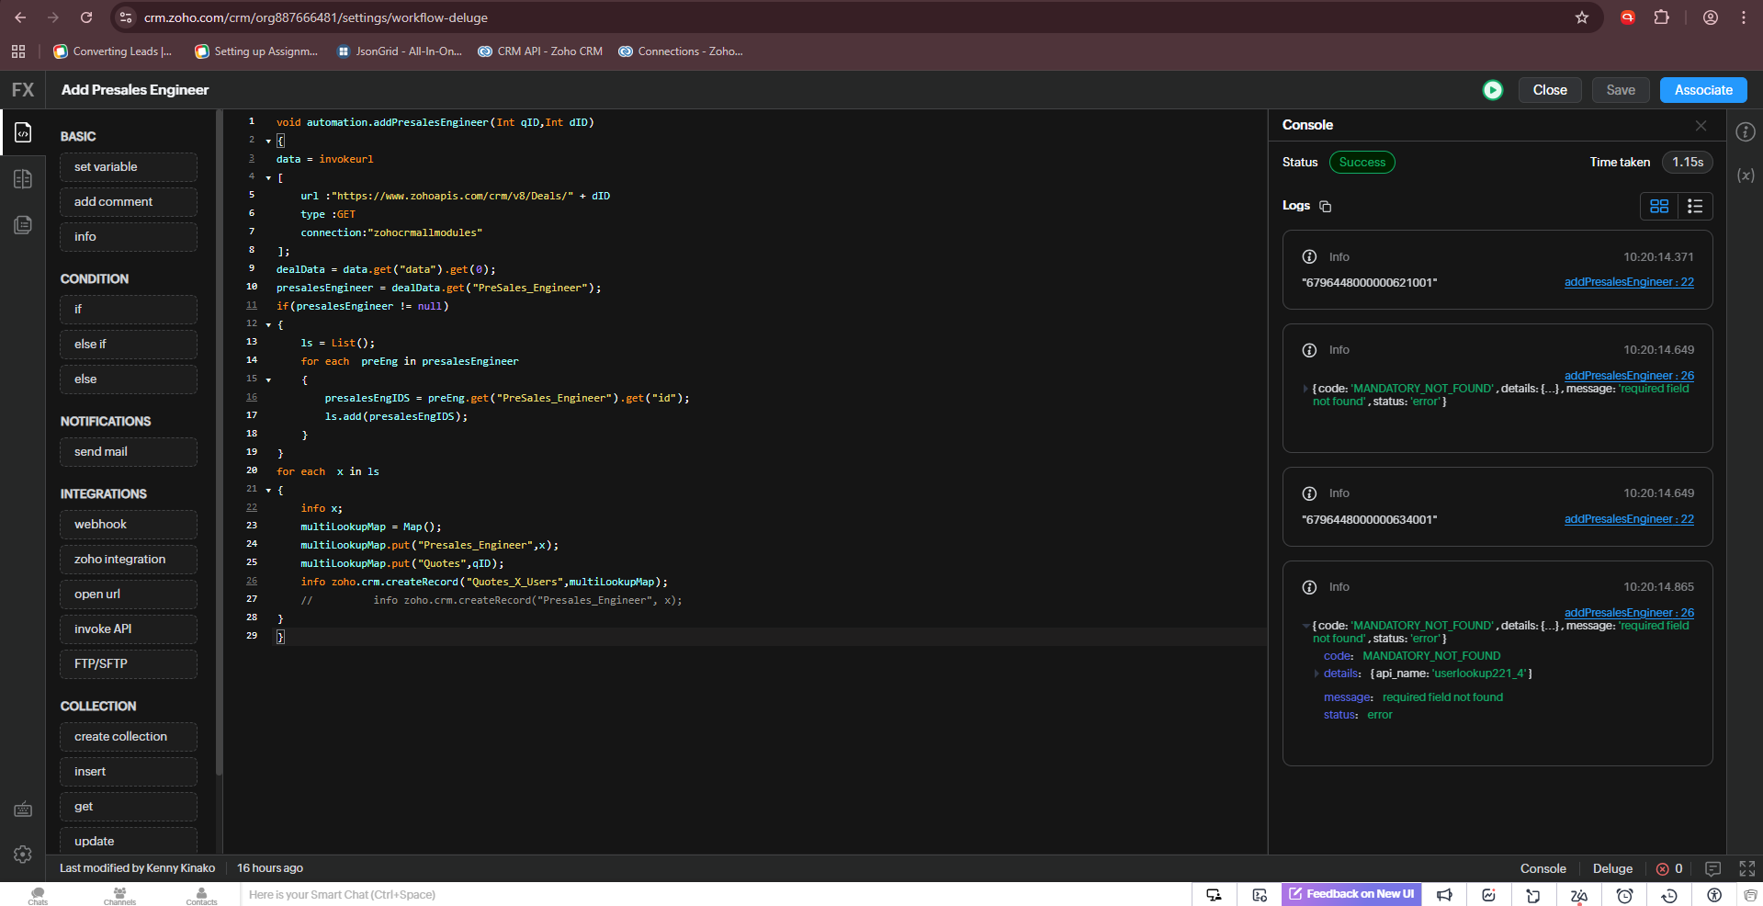Toggle the Deluge panel in the status bar
Image resolution: width=1763 pixels, height=906 pixels.
pyautogui.click(x=1612, y=868)
